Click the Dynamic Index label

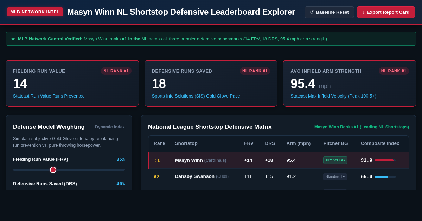point(110,127)
